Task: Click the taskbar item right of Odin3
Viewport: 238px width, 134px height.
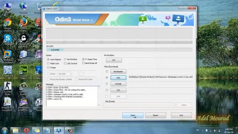Action: point(70,131)
